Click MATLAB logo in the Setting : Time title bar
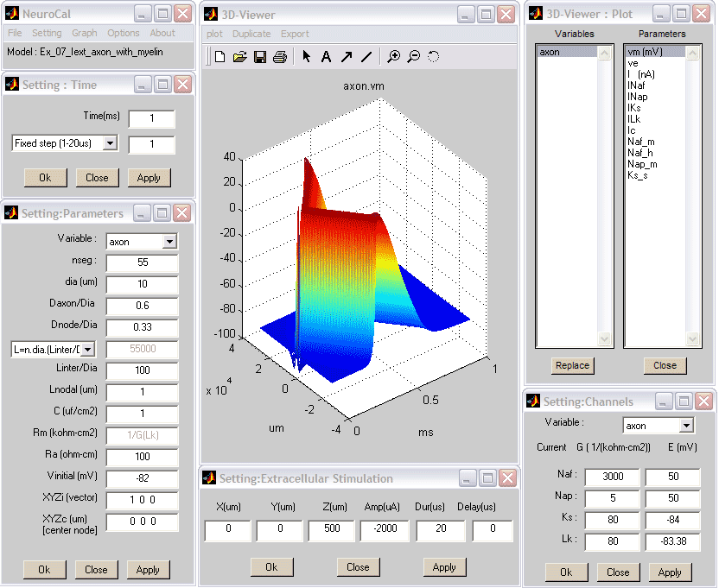Image resolution: width=719 pixels, height=588 pixels. pos(11,85)
